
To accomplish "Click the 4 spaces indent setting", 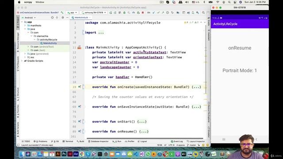I will 180,145.
